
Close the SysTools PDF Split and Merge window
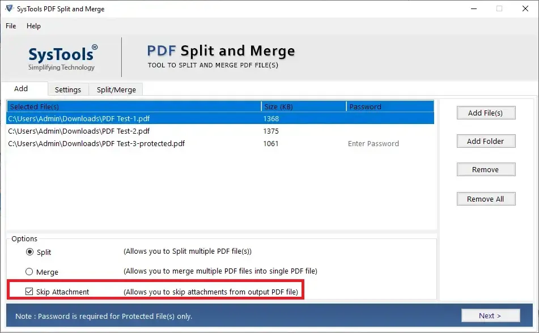[525, 8]
